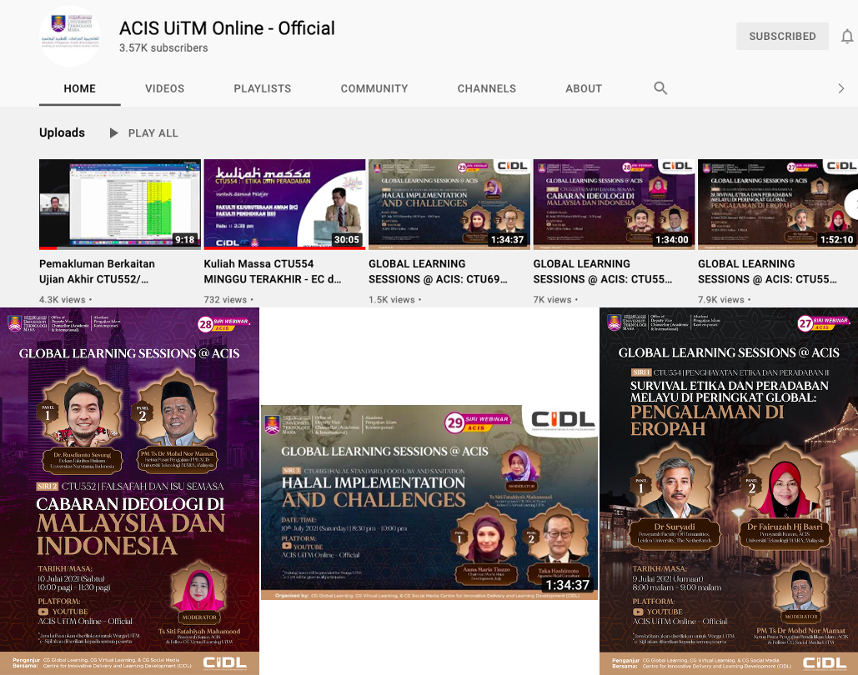
Task: Open the Playlists tab
Action: pos(263,88)
